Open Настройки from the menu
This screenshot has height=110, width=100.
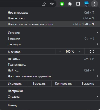click(x=50, y=91)
